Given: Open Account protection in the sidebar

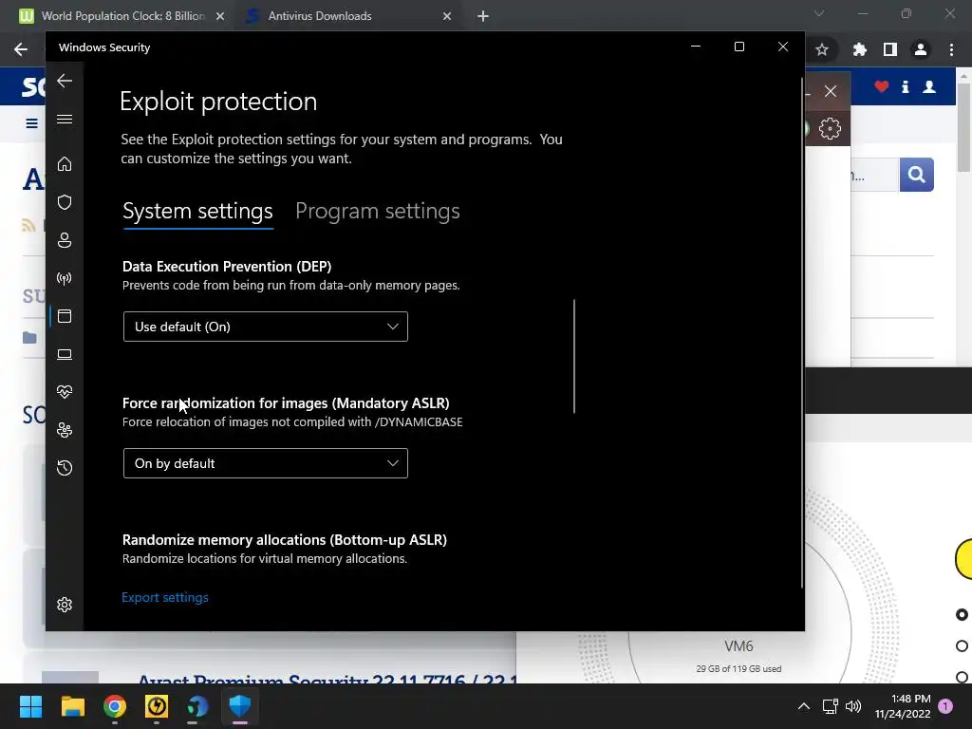Looking at the screenshot, I should (65, 240).
